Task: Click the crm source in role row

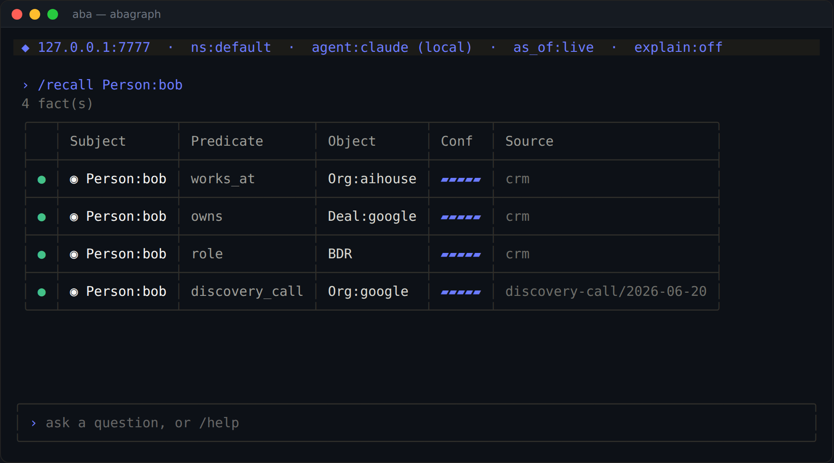Action: click(517, 254)
